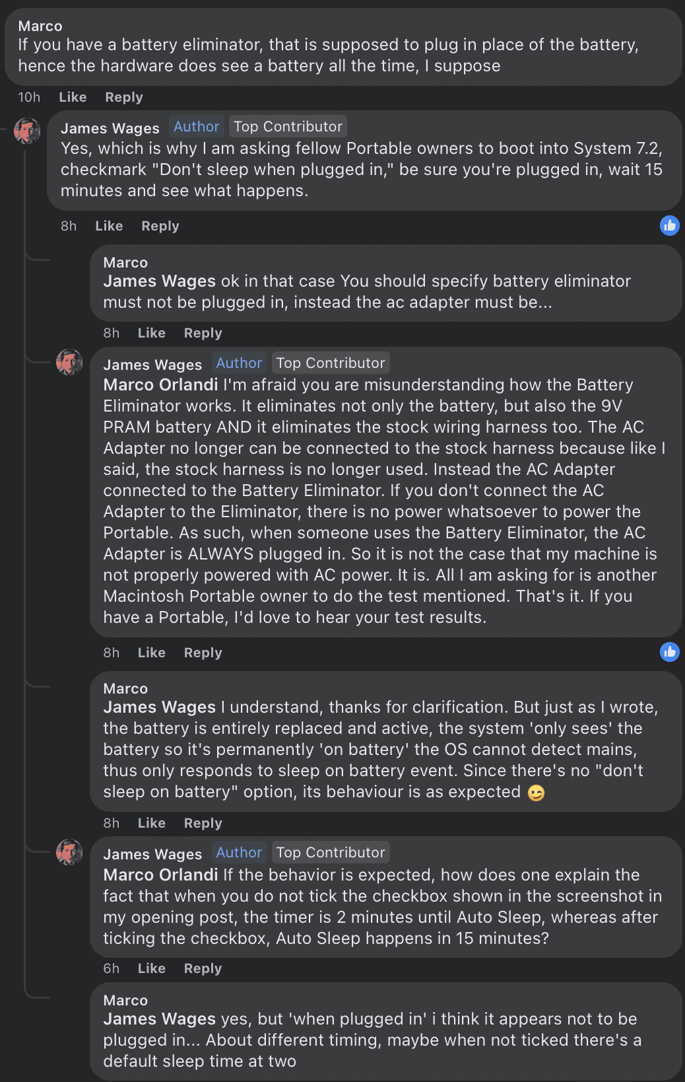Like Marco's 10h battery eliminator comment

(x=73, y=97)
